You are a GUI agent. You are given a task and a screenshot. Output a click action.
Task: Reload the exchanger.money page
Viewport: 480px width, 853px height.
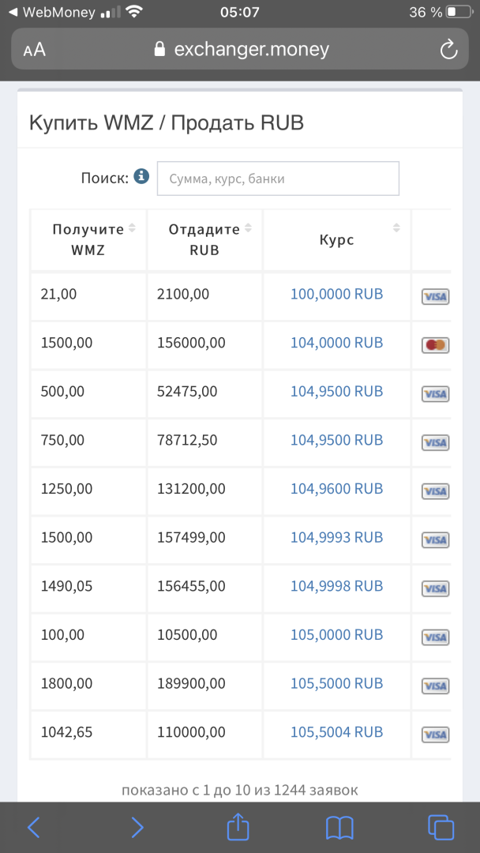pyautogui.click(x=448, y=50)
